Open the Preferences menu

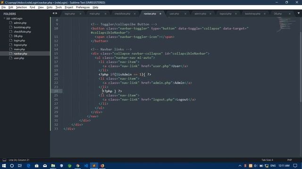(83, 8)
